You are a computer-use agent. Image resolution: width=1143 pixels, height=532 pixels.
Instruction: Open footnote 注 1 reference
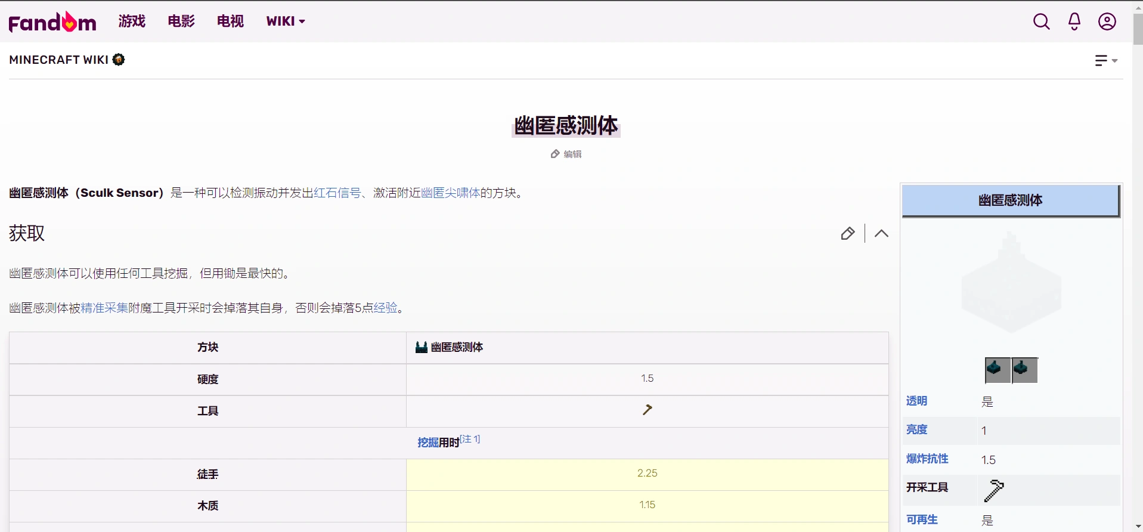click(470, 439)
